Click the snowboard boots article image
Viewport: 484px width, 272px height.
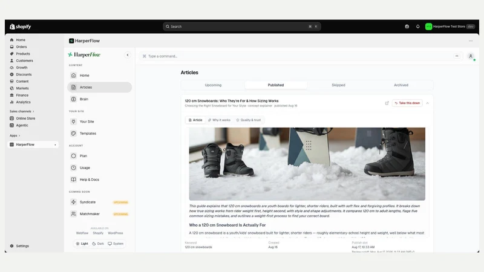coord(307,164)
